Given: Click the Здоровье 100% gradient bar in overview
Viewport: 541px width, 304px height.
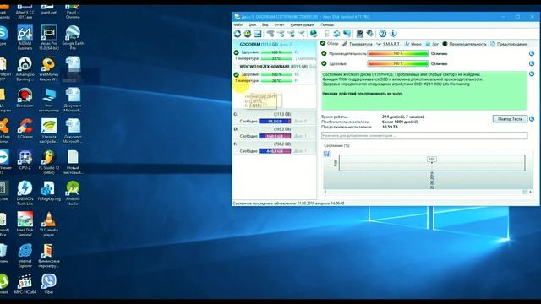Looking at the screenshot, I should pos(398,63).
